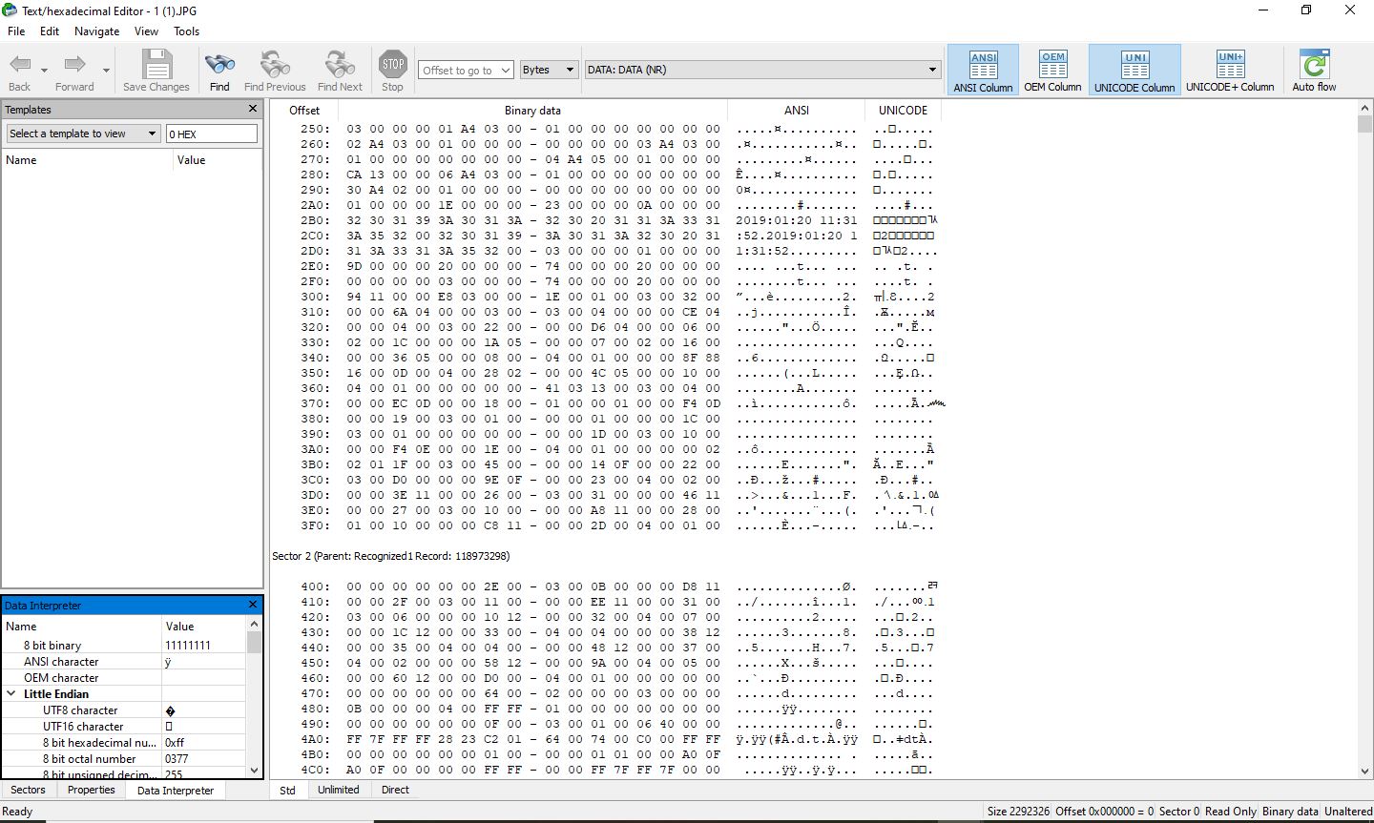Image resolution: width=1374 pixels, height=823 pixels.
Task: Open the File menu
Action: point(16,31)
